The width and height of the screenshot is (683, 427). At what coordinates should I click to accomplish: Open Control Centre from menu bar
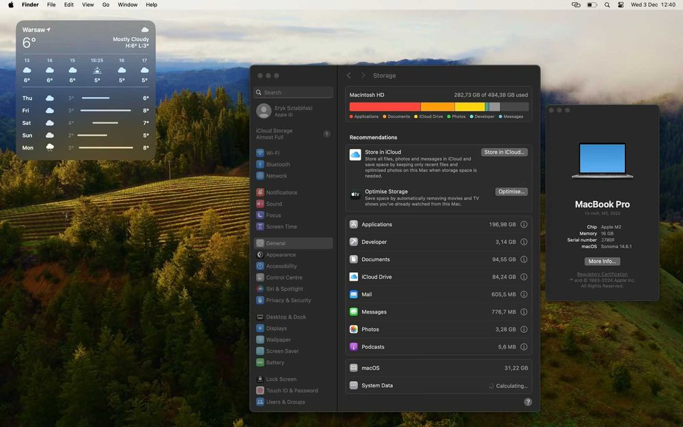(621, 5)
